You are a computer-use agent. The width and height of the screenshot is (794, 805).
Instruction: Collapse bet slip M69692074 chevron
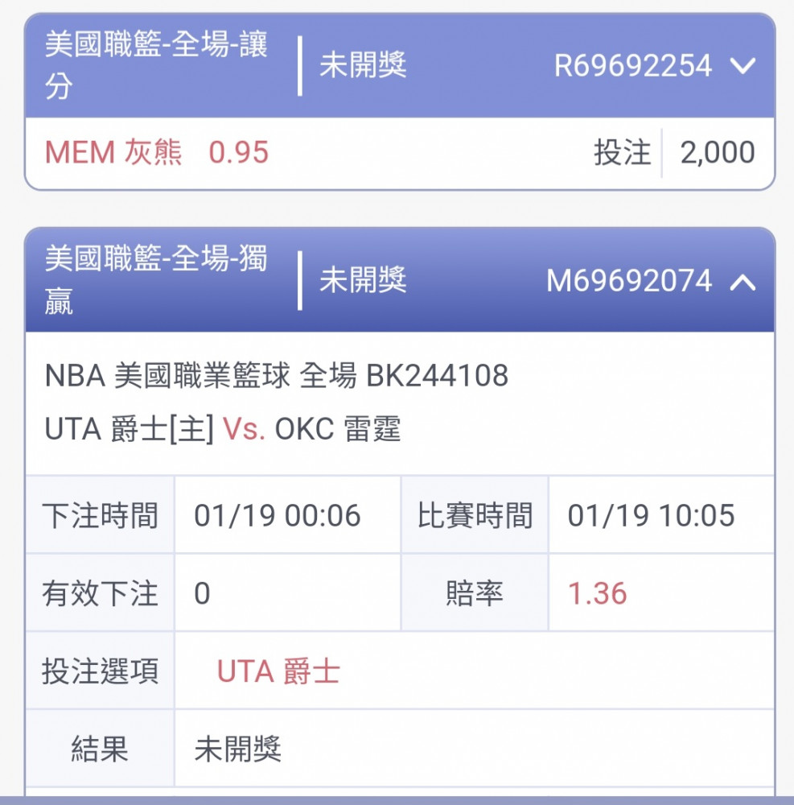[x=743, y=281]
